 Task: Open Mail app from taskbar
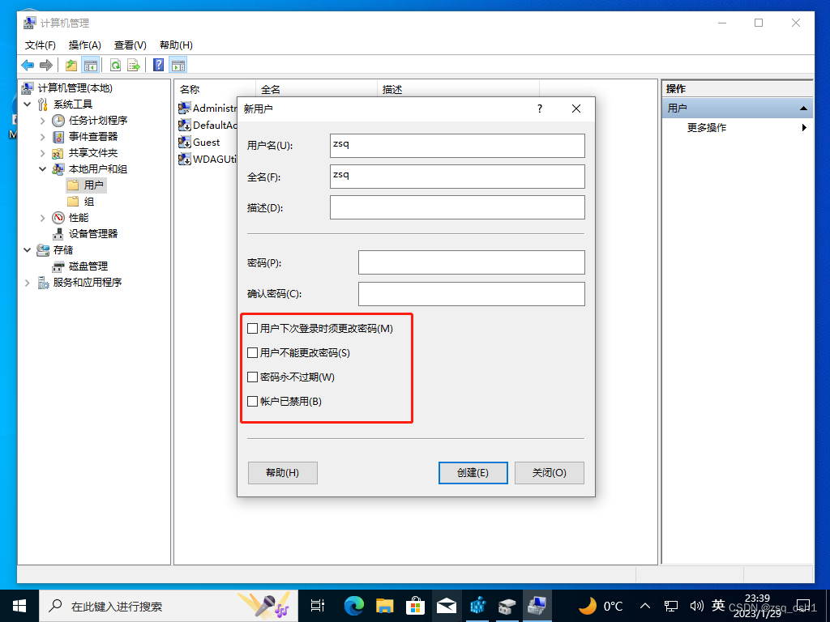coord(447,606)
